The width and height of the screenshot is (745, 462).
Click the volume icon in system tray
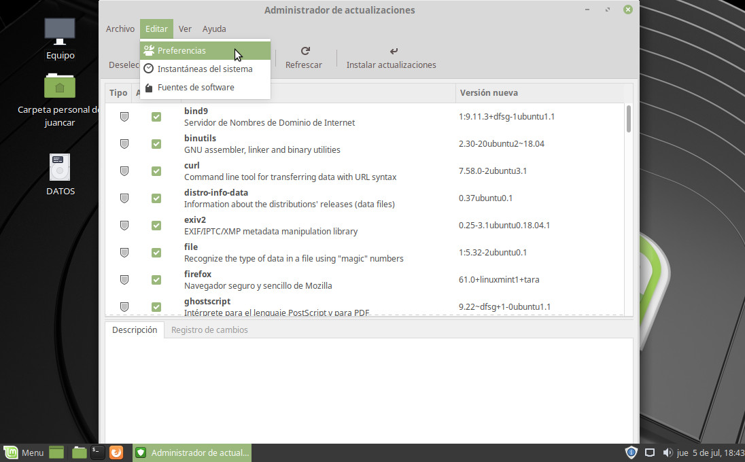point(667,452)
